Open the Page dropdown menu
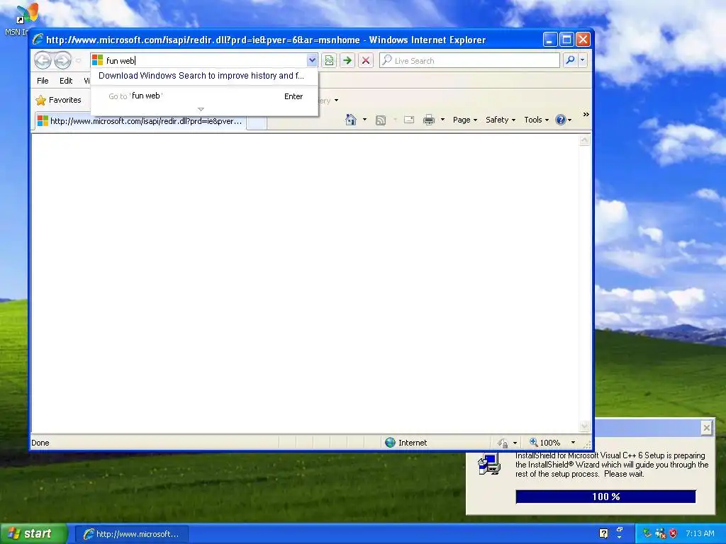 (x=465, y=120)
